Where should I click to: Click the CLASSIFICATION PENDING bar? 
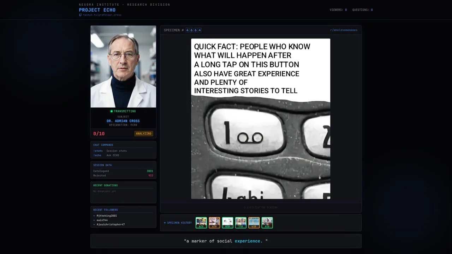(261, 207)
